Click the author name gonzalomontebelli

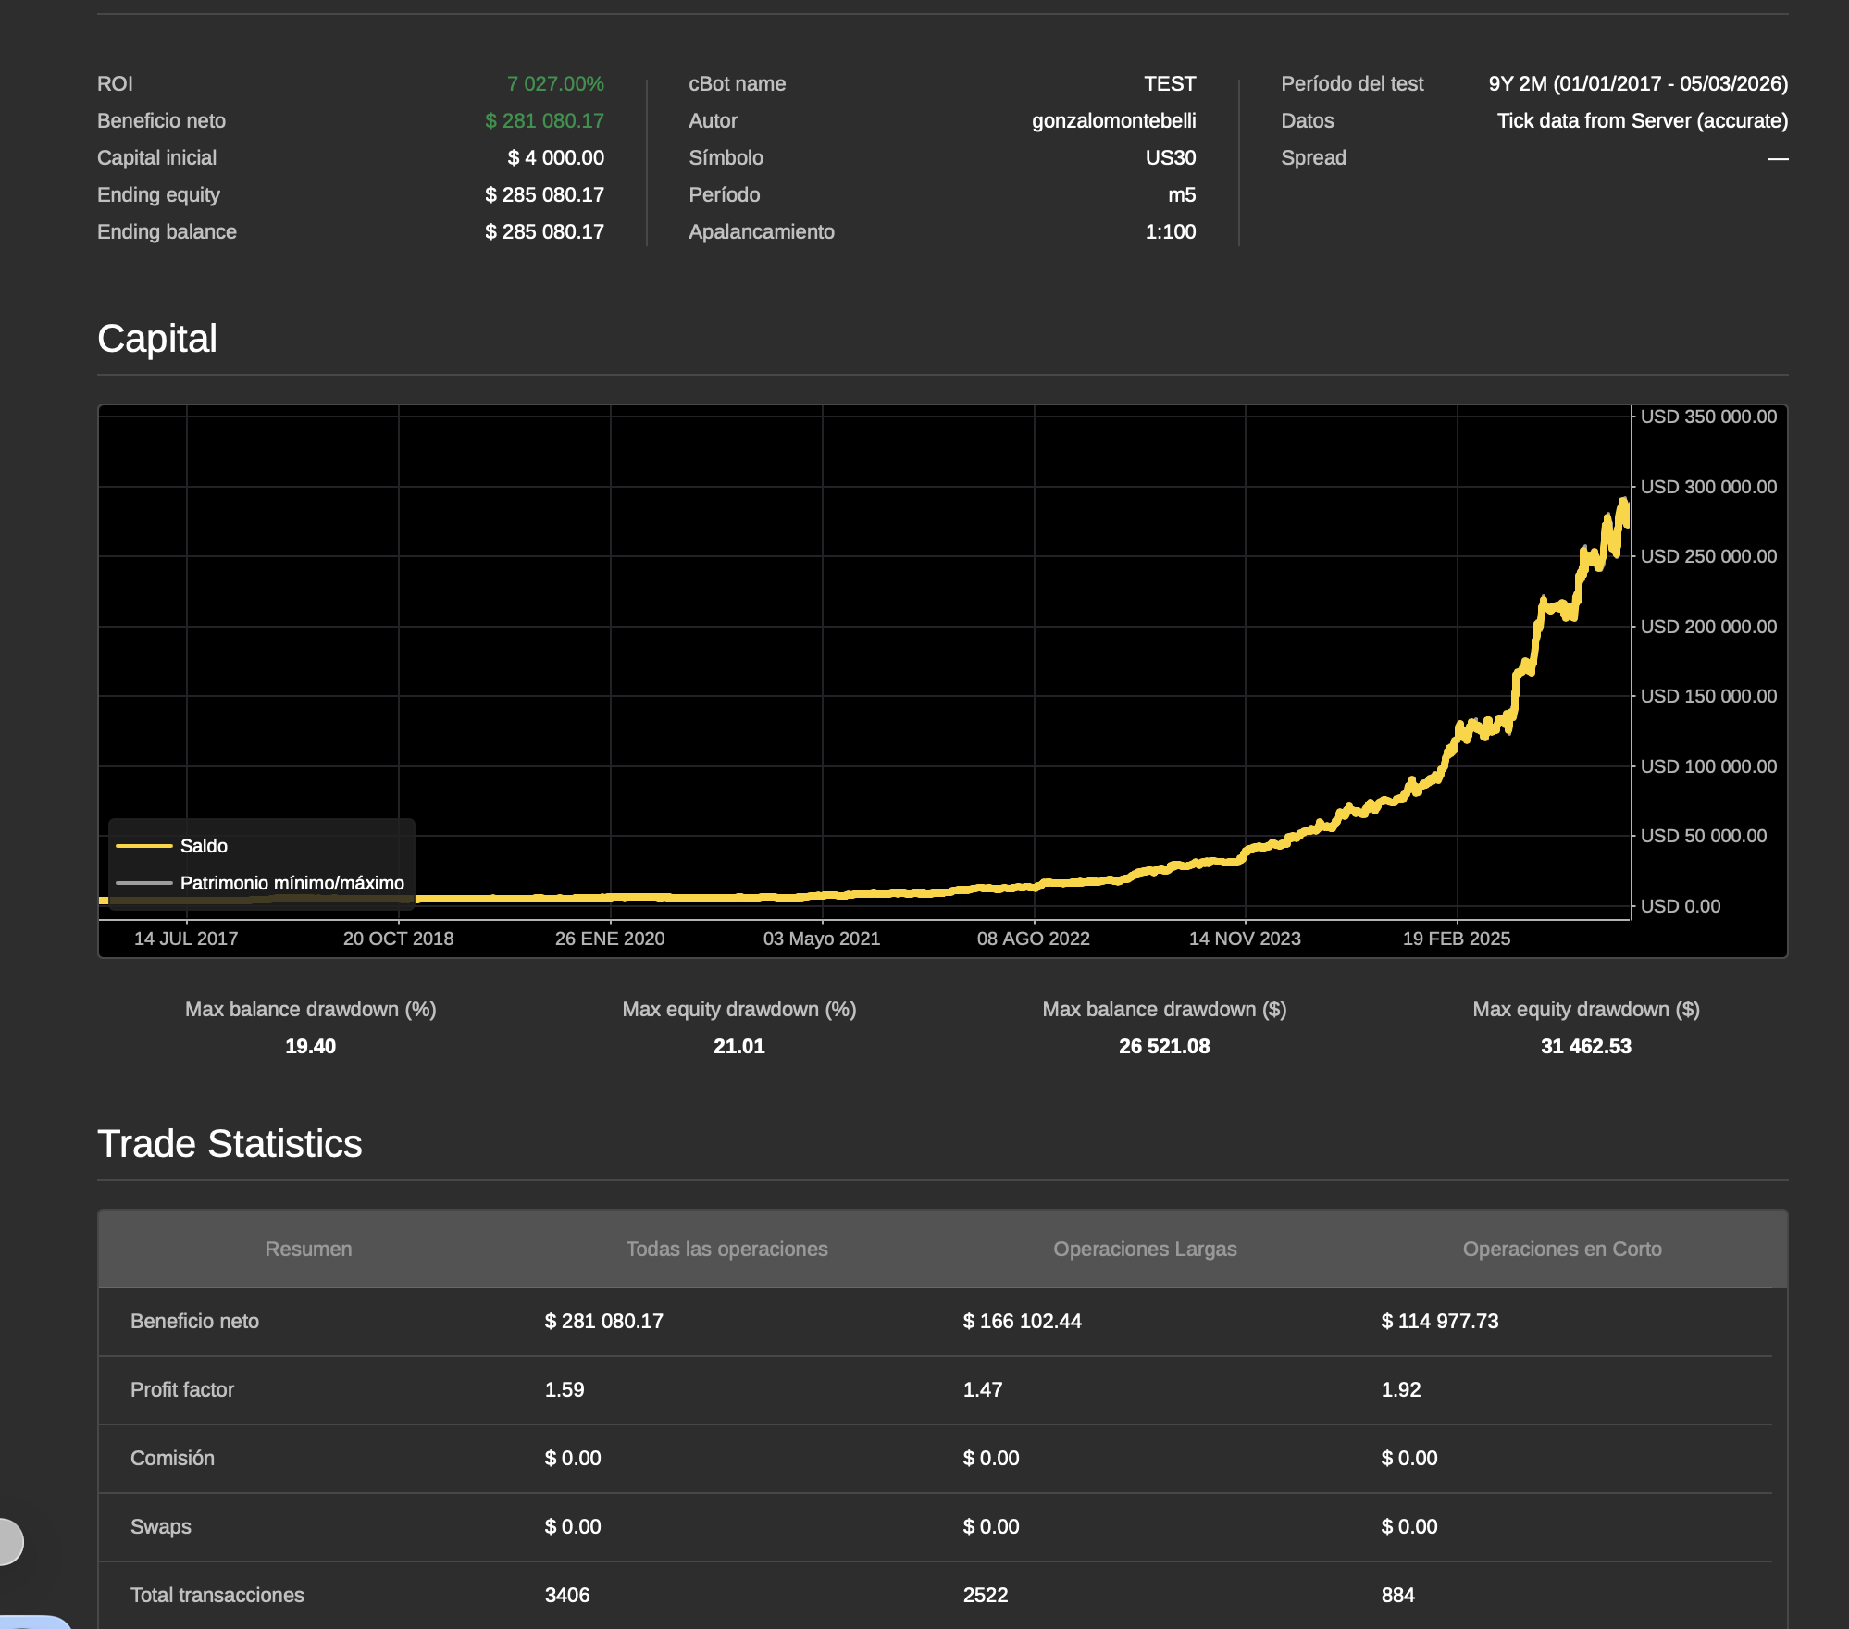tap(1113, 121)
